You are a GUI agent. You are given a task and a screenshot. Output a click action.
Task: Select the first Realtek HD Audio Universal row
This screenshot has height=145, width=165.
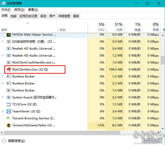pos(80,48)
